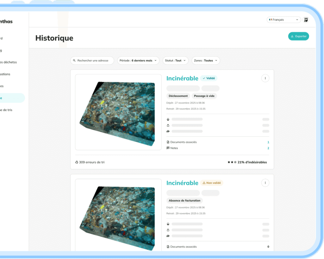This screenshot has width=324, height=259.
Task: Click the warning triangle in the Non validé badge
Action: click(x=204, y=183)
